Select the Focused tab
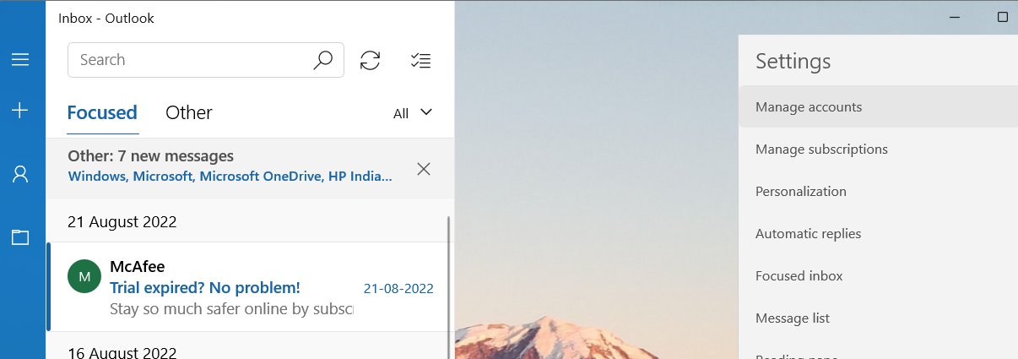This screenshot has width=1018, height=359. pos(102,112)
